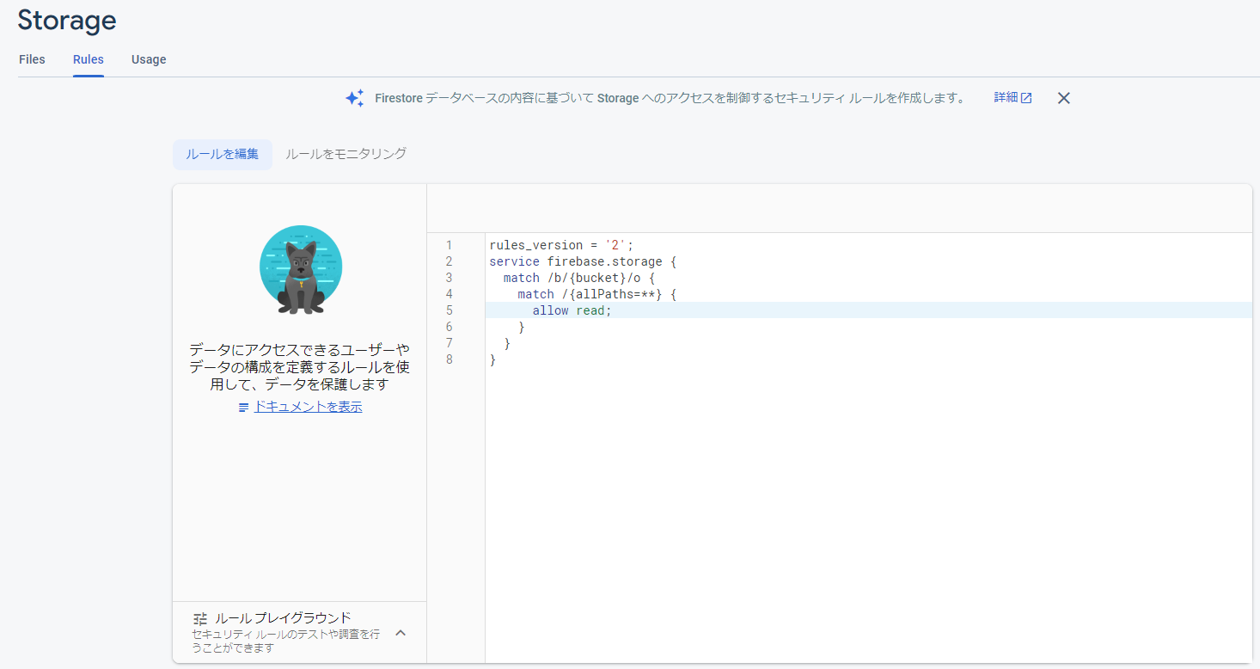1260x669 pixels.
Task: Click line number 1 in the gutter
Action: click(449, 245)
